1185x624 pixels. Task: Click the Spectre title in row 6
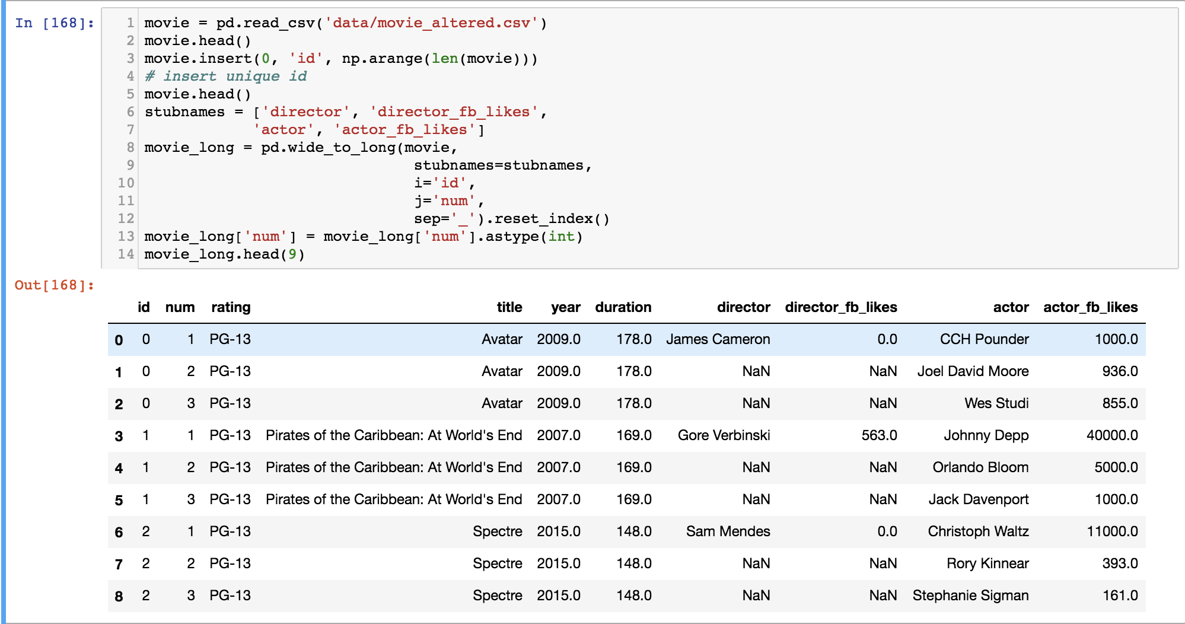tap(498, 531)
